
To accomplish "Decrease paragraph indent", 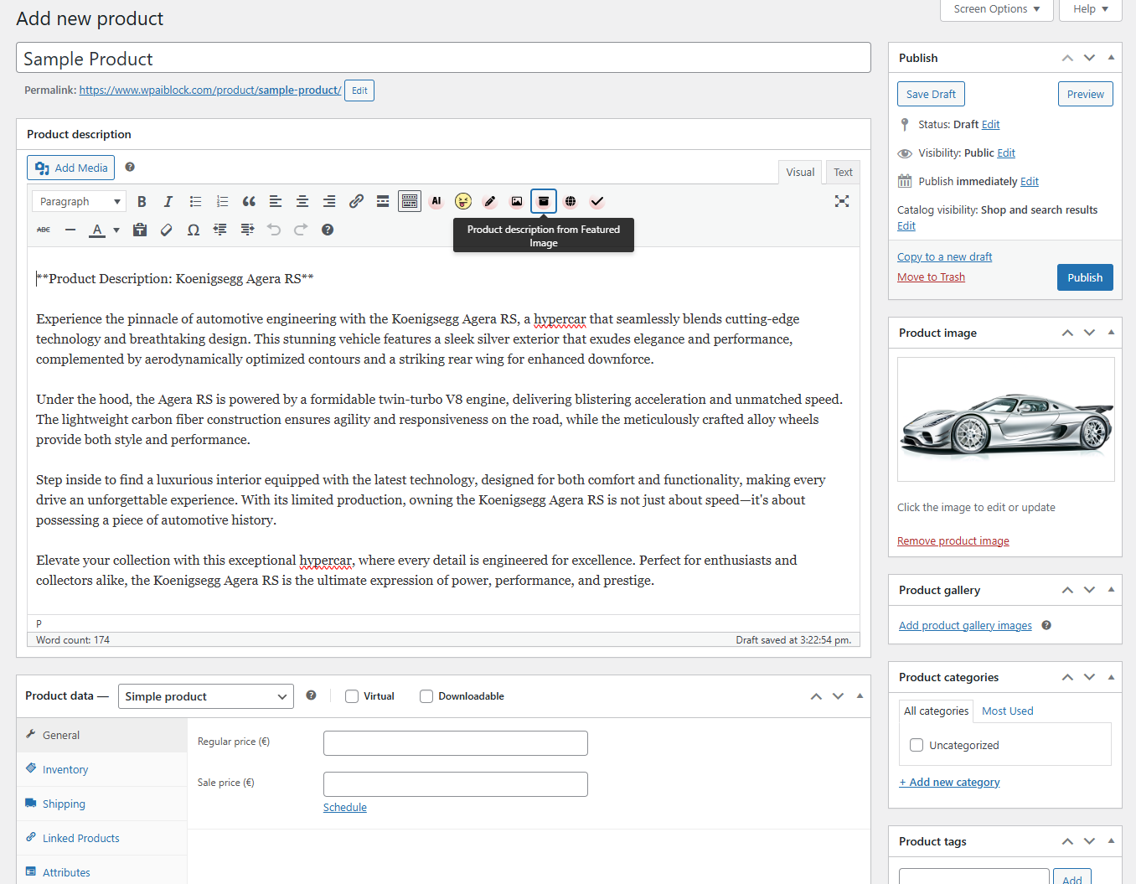I will pos(220,230).
